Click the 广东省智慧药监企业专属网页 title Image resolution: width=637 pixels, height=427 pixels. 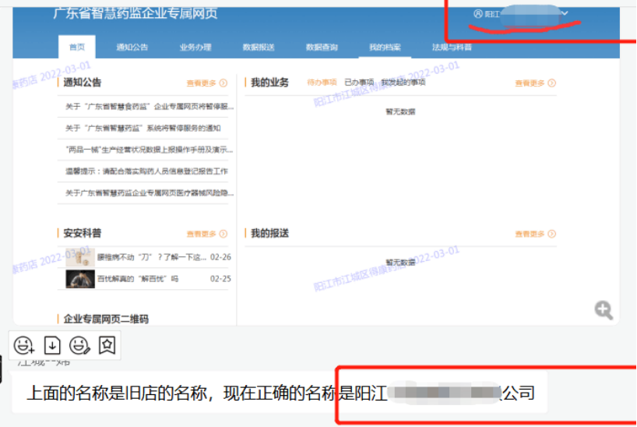(x=135, y=13)
